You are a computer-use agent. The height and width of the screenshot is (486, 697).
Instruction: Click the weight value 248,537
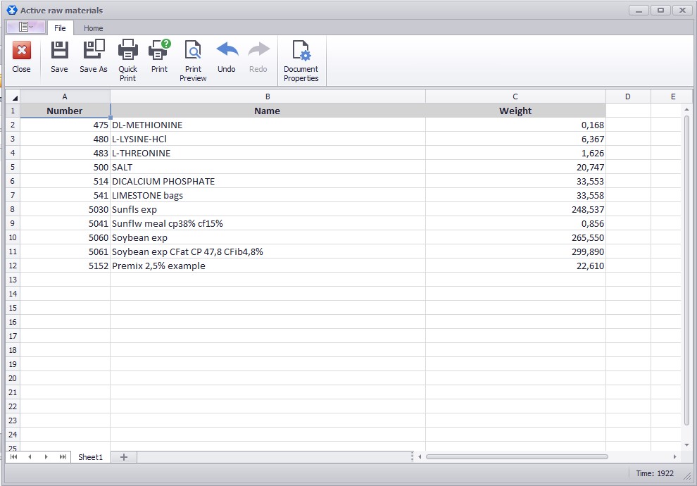click(x=515, y=209)
